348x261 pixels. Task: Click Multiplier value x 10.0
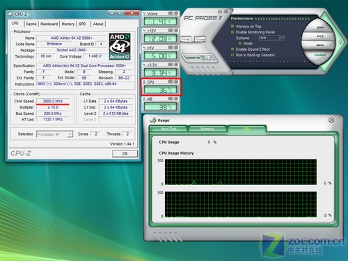coord(53,107)
